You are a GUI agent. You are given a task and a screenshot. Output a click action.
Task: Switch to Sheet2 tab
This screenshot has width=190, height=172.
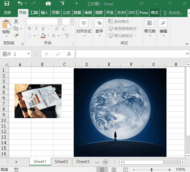[x=61, y=161]
